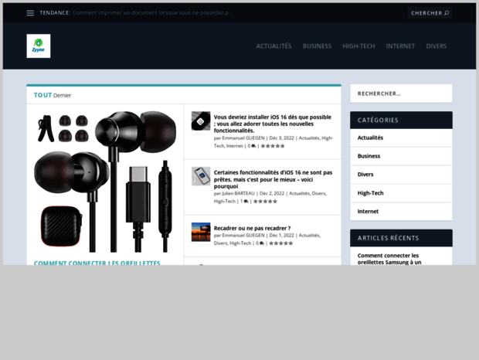The width and height of the screenshot is (479, 360).
Task: Click author Julien BARTEAU link
Action: [x=238, y=193]
